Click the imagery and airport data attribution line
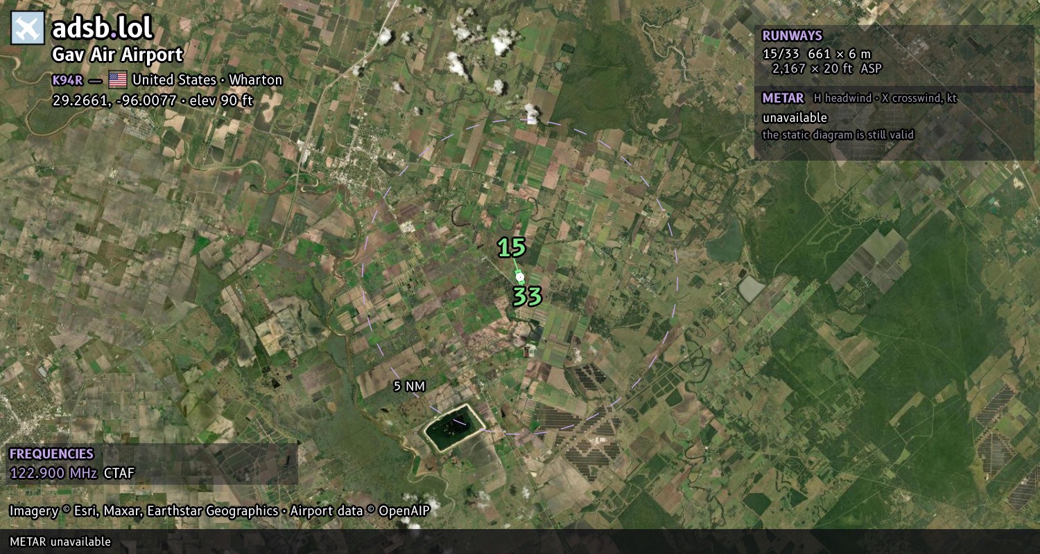1040x554 pixels. tap(220, 511)
